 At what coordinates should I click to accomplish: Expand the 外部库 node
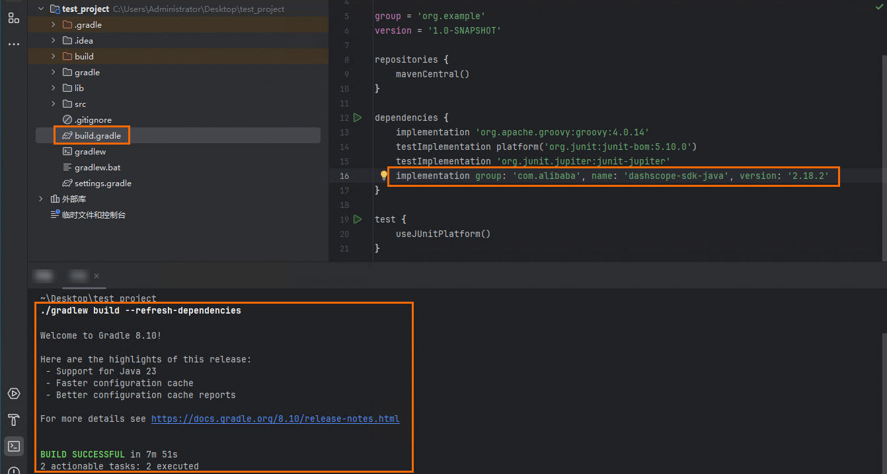pos(41,199)
